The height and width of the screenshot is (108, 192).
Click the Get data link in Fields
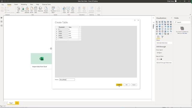184,33
